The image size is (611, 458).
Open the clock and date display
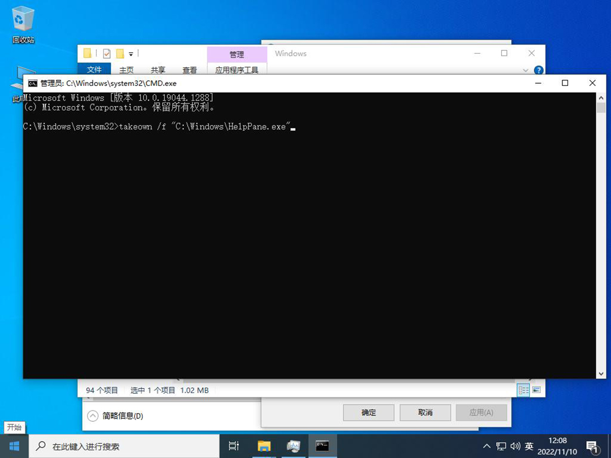[557, 446]
